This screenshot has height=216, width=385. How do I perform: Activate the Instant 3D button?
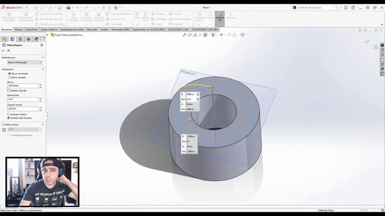(x=220, y=19)
